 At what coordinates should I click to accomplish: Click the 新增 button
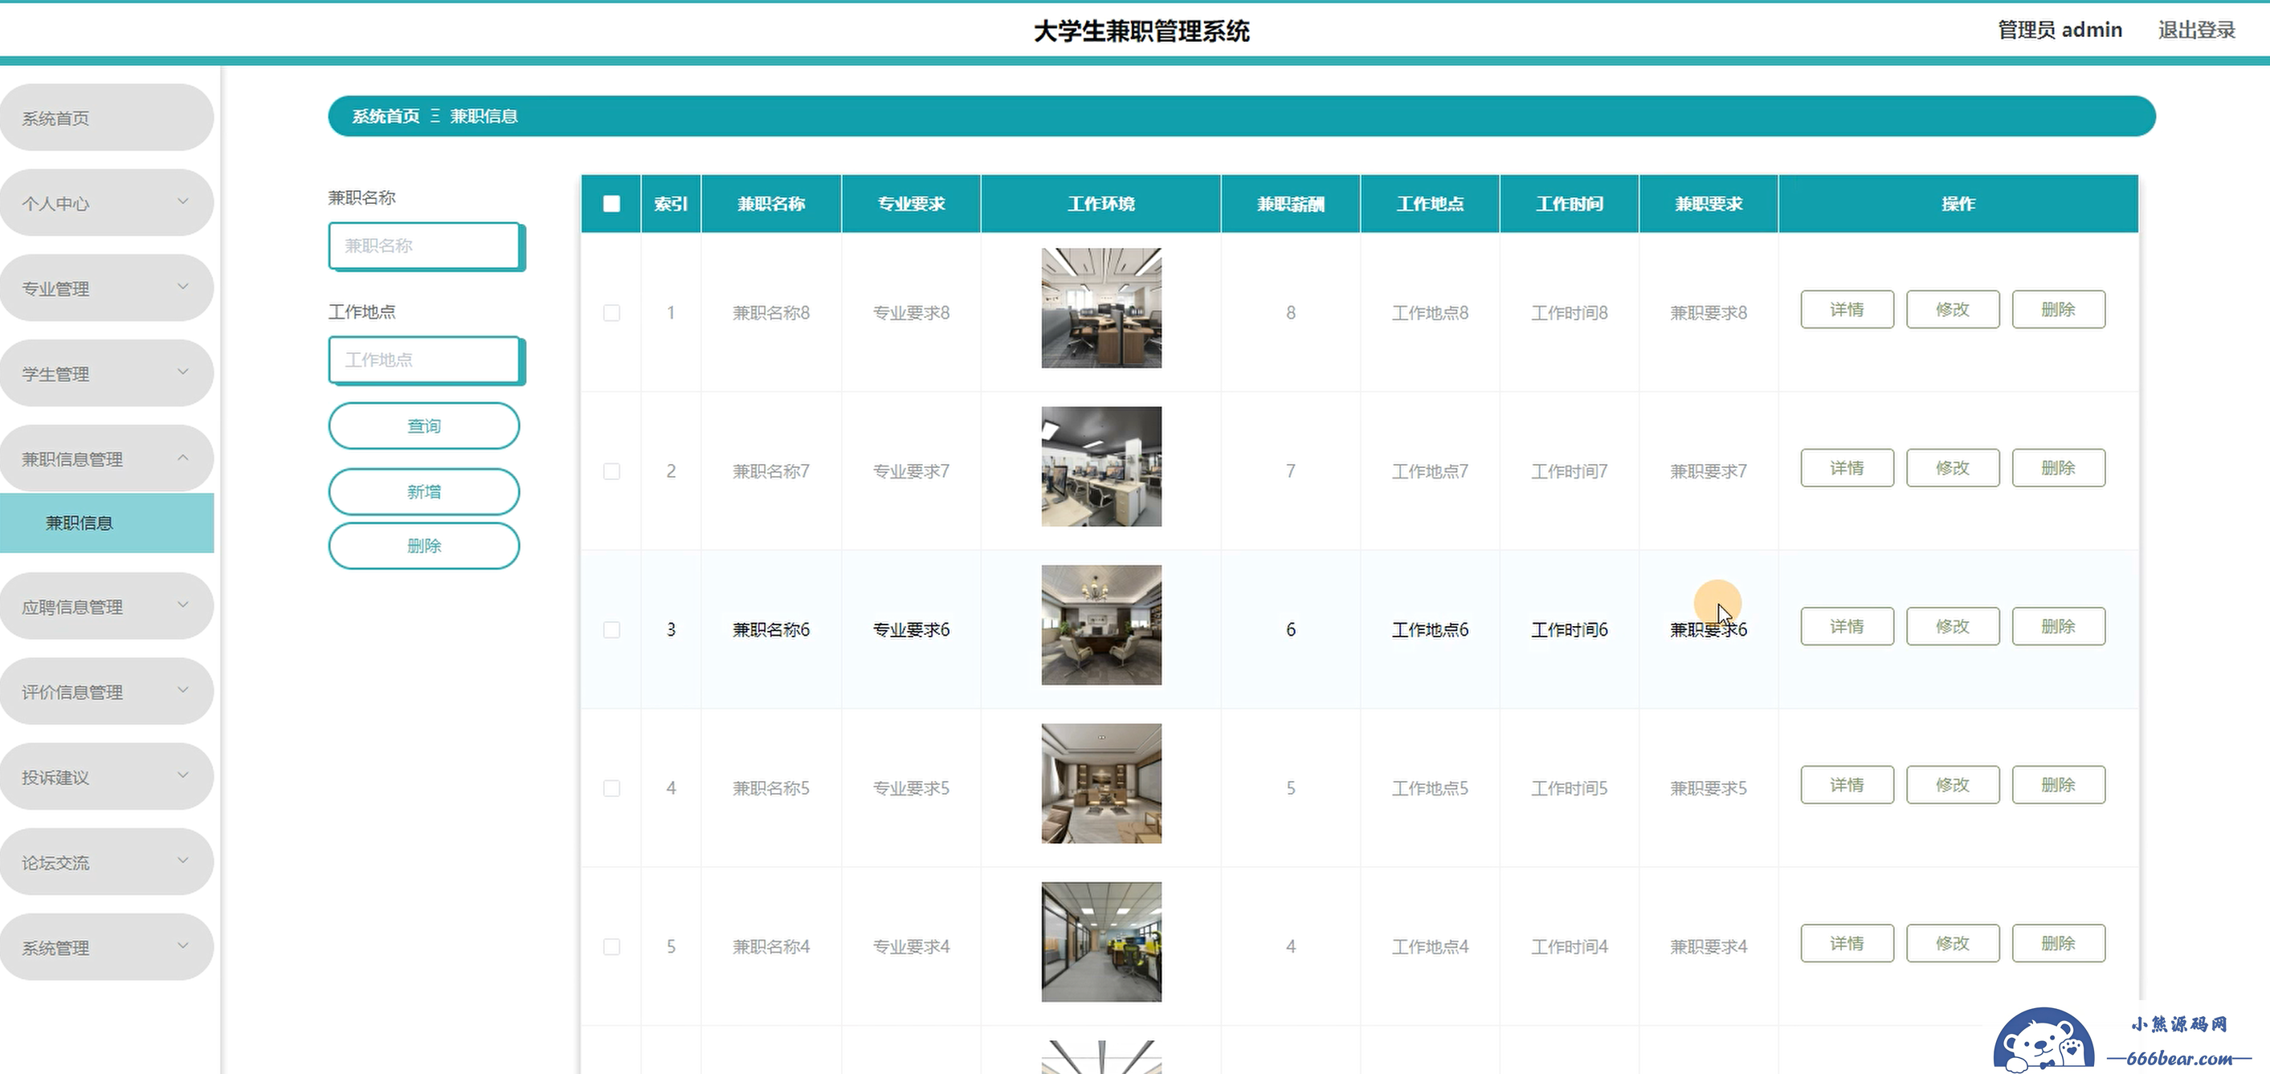[424, 491]
